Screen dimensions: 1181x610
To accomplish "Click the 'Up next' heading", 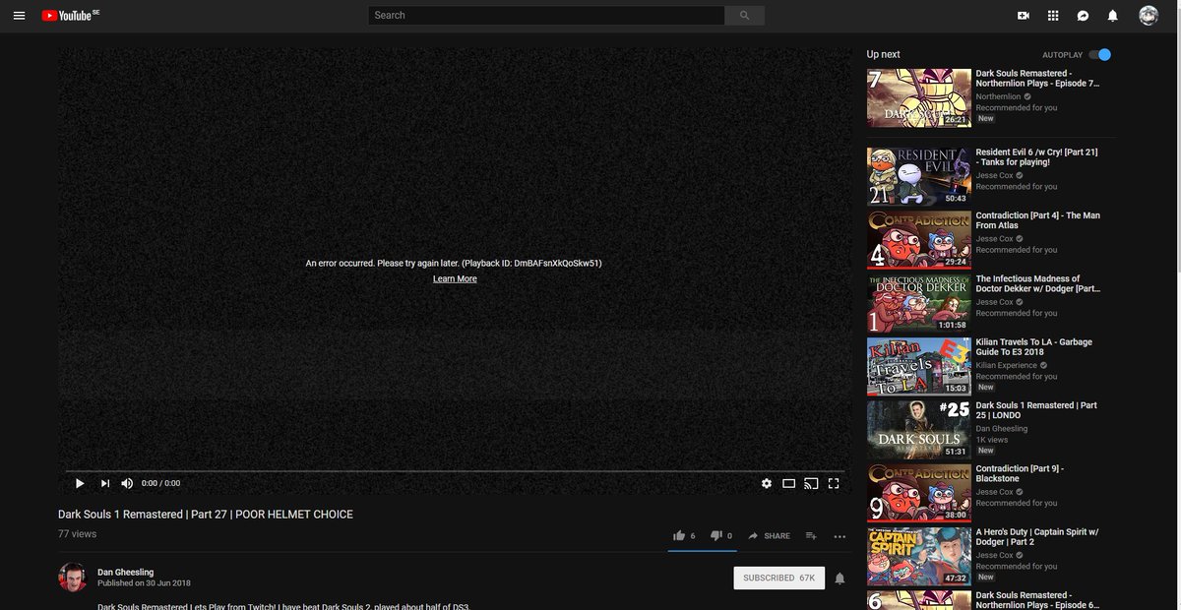I will 884,55.
